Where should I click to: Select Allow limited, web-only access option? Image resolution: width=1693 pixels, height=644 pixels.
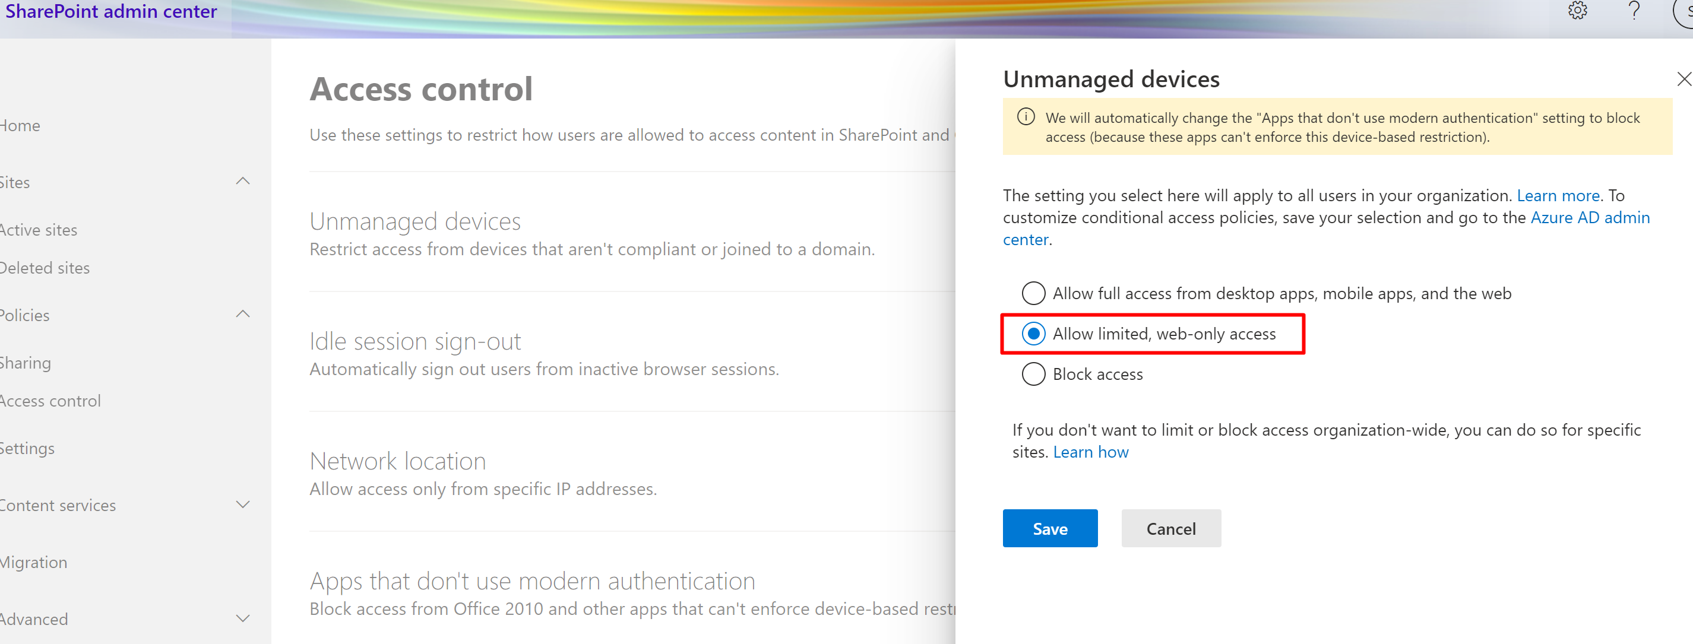1033,334
